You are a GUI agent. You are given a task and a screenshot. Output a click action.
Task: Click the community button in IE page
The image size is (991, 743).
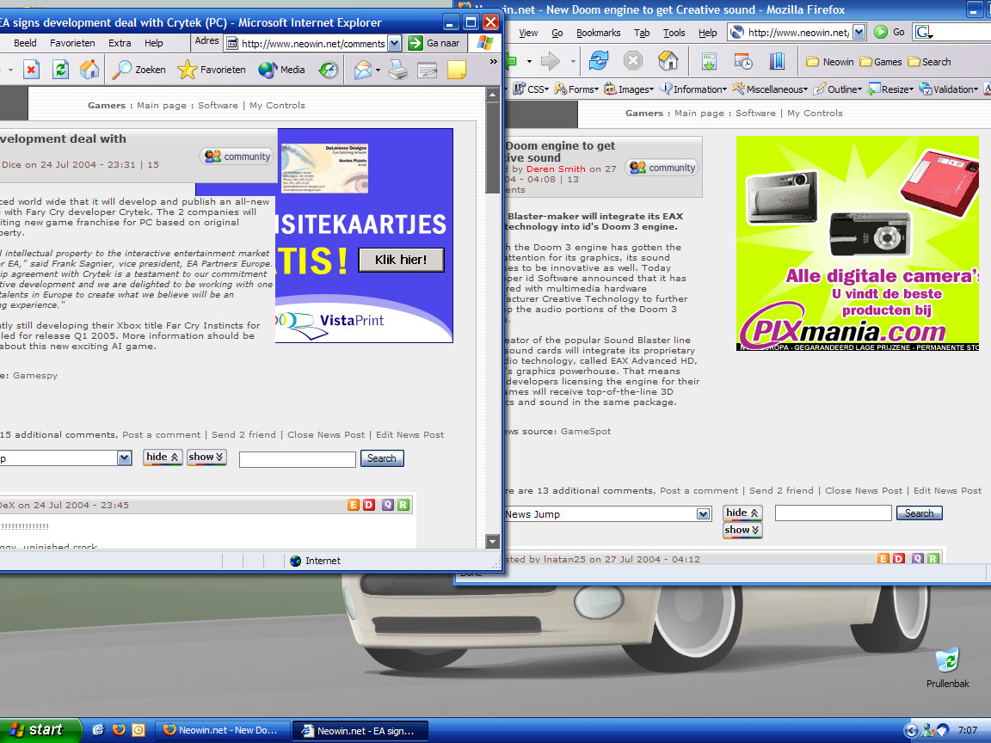click(x=237, y=156)
